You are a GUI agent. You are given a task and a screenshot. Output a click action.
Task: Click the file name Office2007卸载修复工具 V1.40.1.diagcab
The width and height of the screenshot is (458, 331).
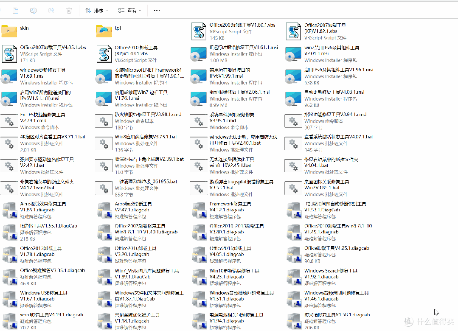(x=146, y=229)
